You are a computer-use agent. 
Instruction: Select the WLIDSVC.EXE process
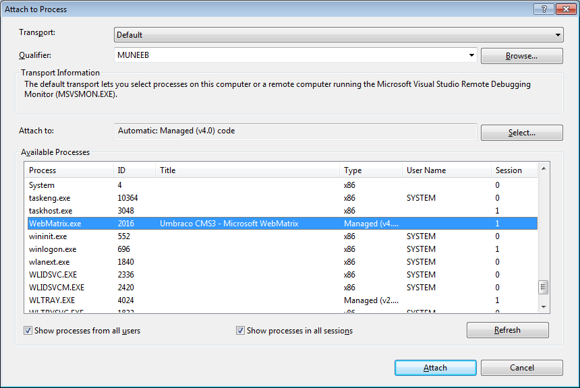point(282,275)
